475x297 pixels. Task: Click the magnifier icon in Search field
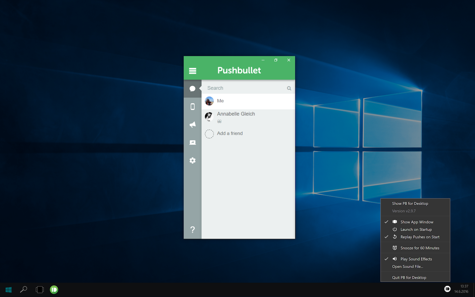[289, 88]
